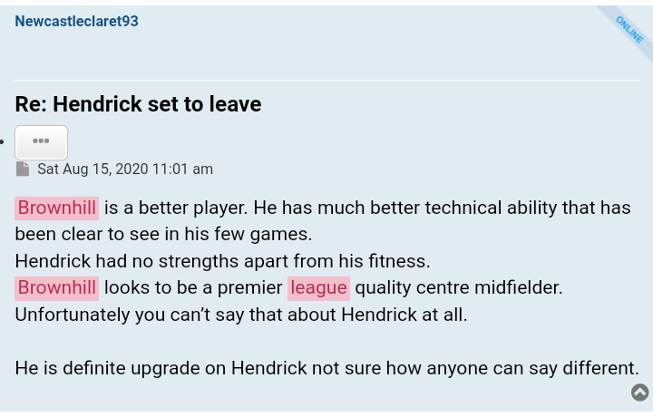Click the post timestamp Sat Aug 15, 2020
This screenshot has height=417, width=653.
click(125, 169)
